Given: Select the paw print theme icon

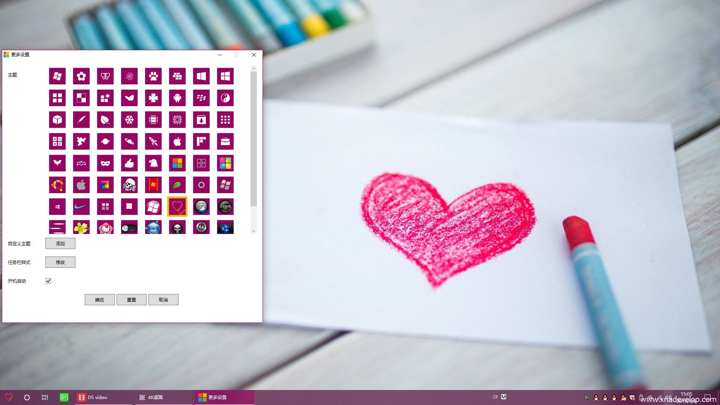Looking at the screenshot, I should [x=153, y=76].
